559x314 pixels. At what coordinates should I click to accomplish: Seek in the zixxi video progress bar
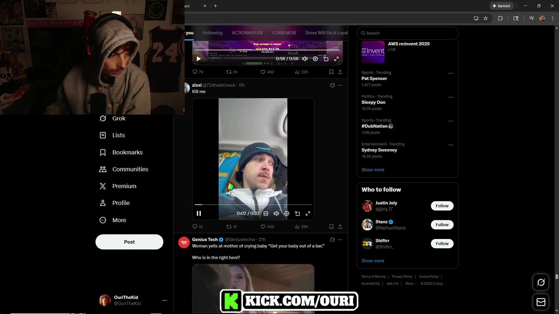tap(253, 204)
